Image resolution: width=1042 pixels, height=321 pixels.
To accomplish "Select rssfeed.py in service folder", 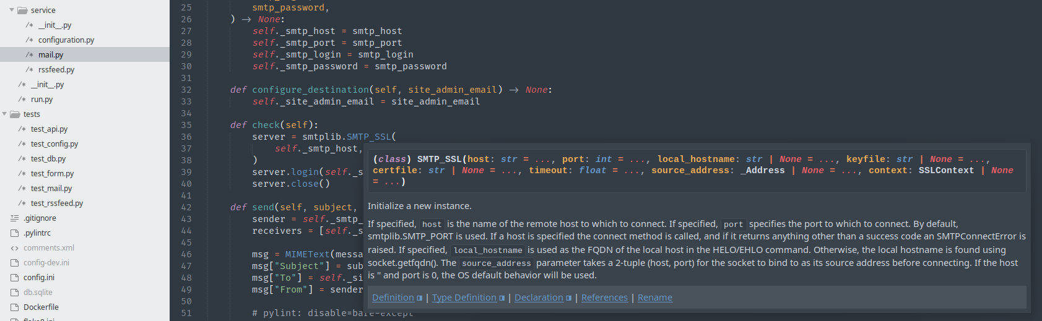I will (x=56, y=70).
